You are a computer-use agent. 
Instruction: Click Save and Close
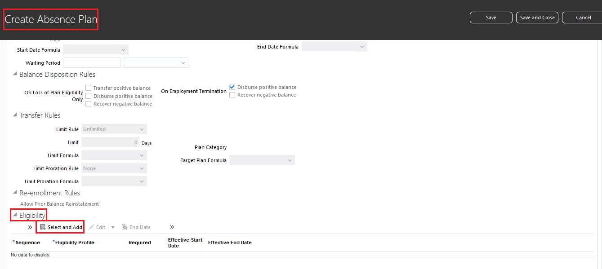pos(537,18)
